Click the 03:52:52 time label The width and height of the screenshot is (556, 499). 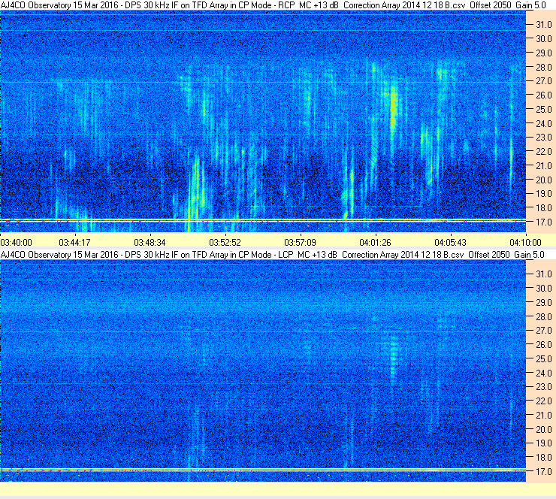(225, 243)
